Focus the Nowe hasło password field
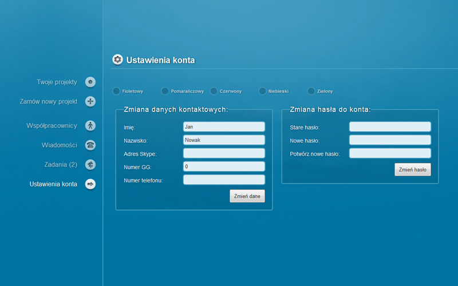 click(390, 140)
